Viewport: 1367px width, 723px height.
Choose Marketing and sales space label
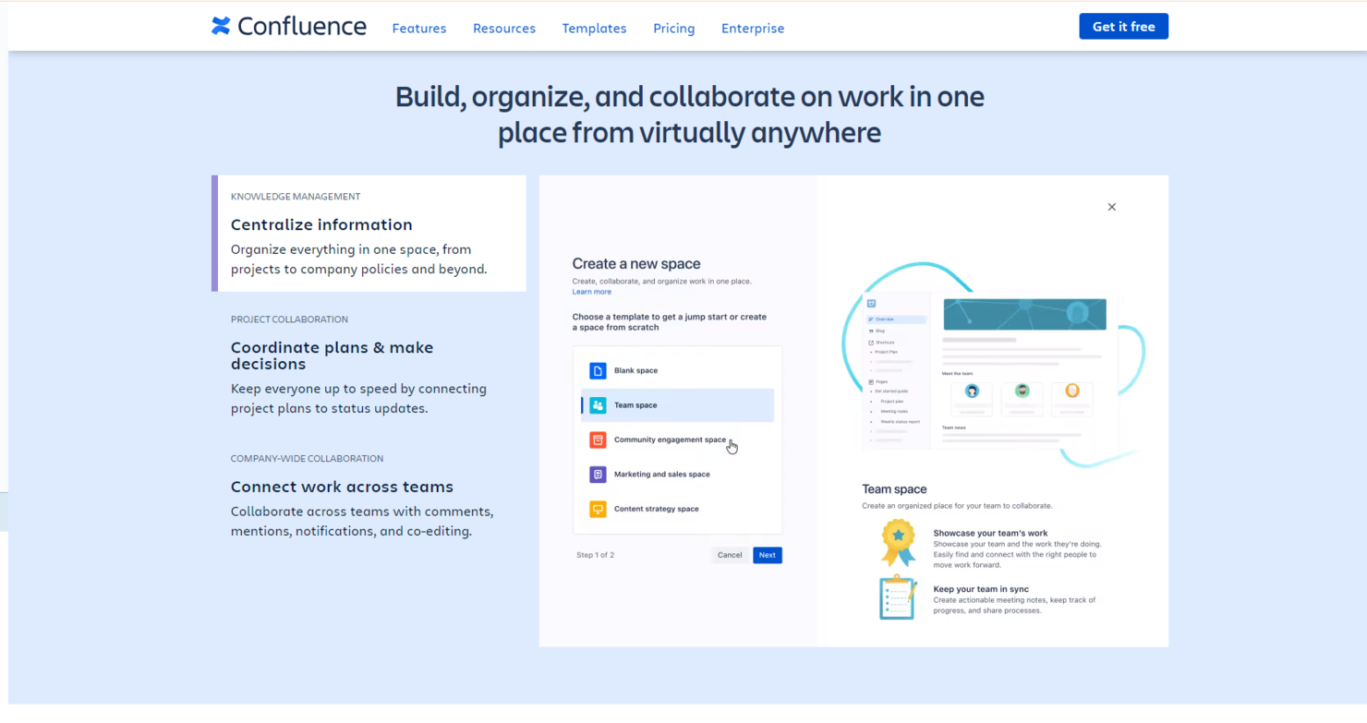point(661,475)
